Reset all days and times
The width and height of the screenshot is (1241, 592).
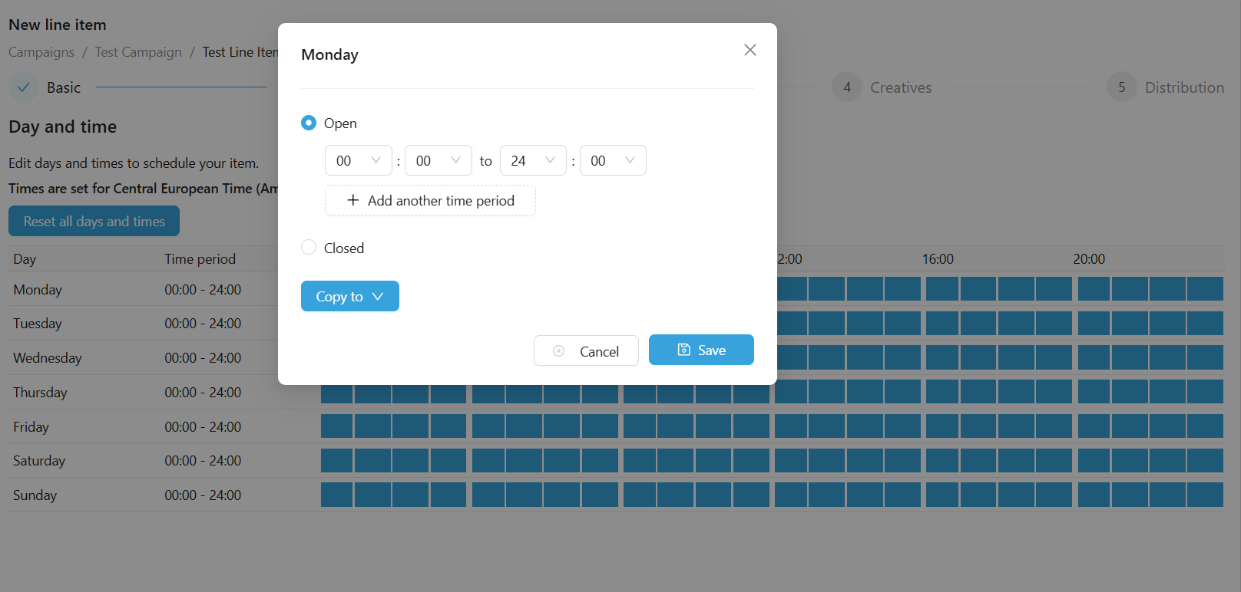click(94, 221)
